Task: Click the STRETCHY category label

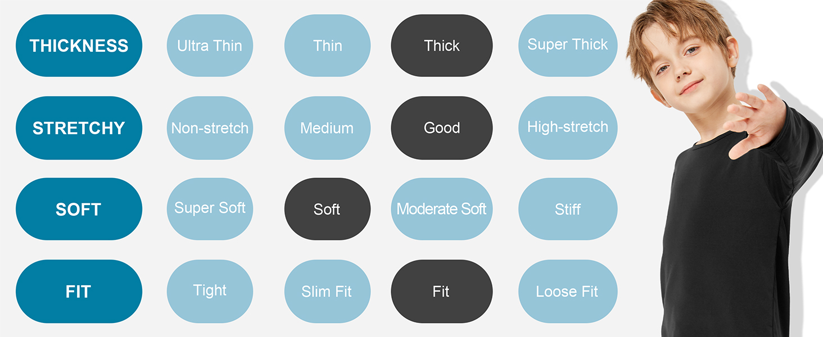Action: point(79,128)
